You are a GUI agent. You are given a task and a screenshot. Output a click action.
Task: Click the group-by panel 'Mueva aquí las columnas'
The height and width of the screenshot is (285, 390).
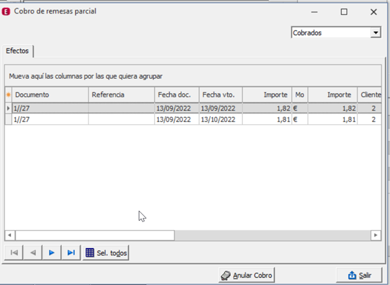tap(193, 76)
